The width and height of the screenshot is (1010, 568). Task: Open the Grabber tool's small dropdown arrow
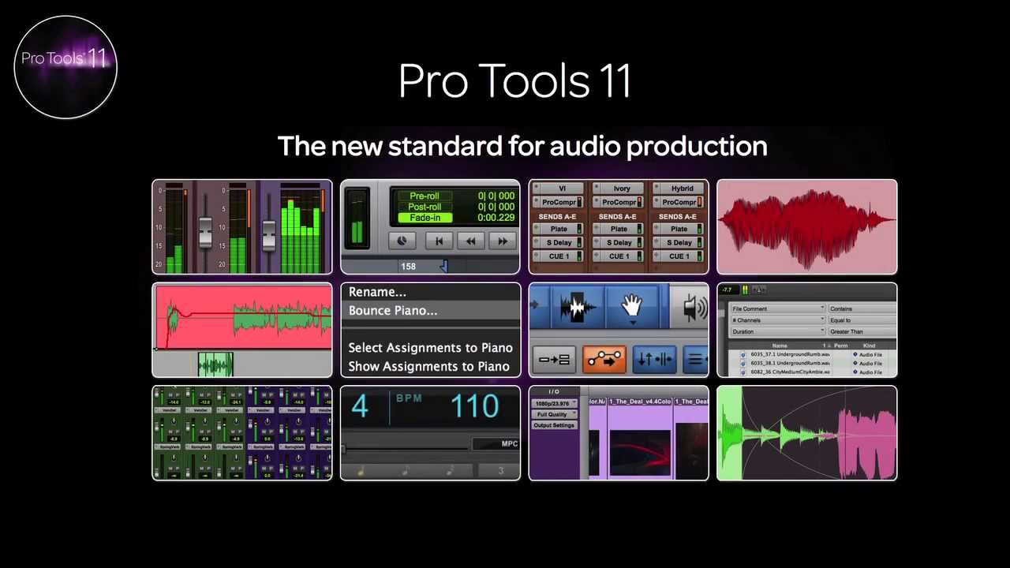632,322
